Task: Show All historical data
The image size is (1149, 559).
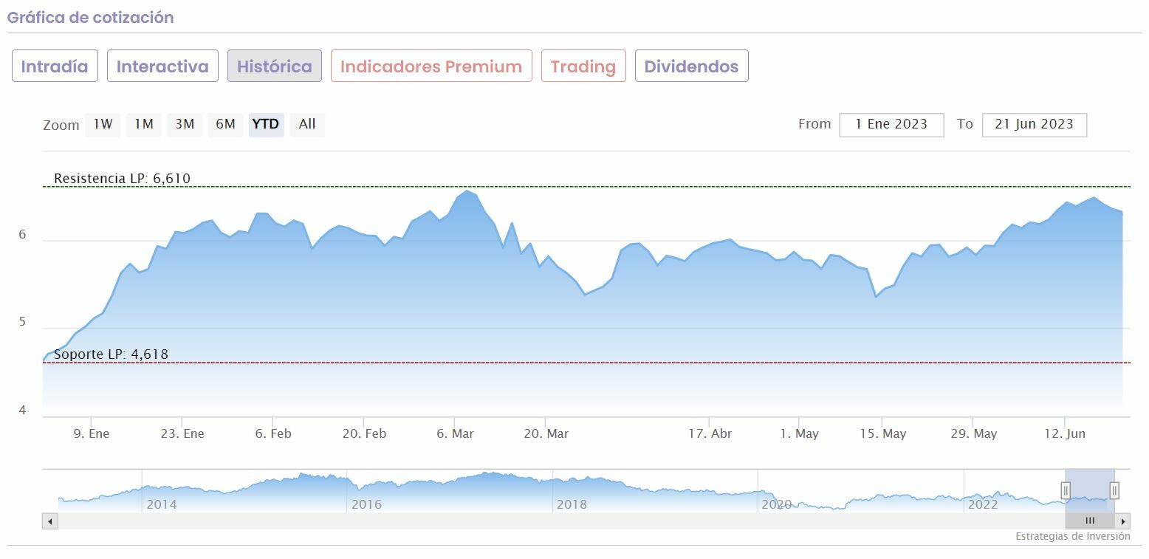Action: [x=307, y=124]
